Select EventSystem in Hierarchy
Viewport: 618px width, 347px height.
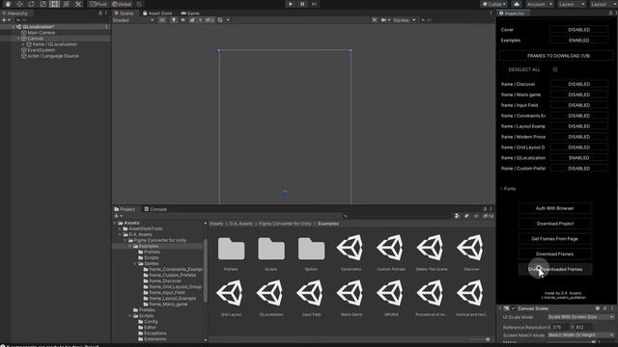coord(41,50)
